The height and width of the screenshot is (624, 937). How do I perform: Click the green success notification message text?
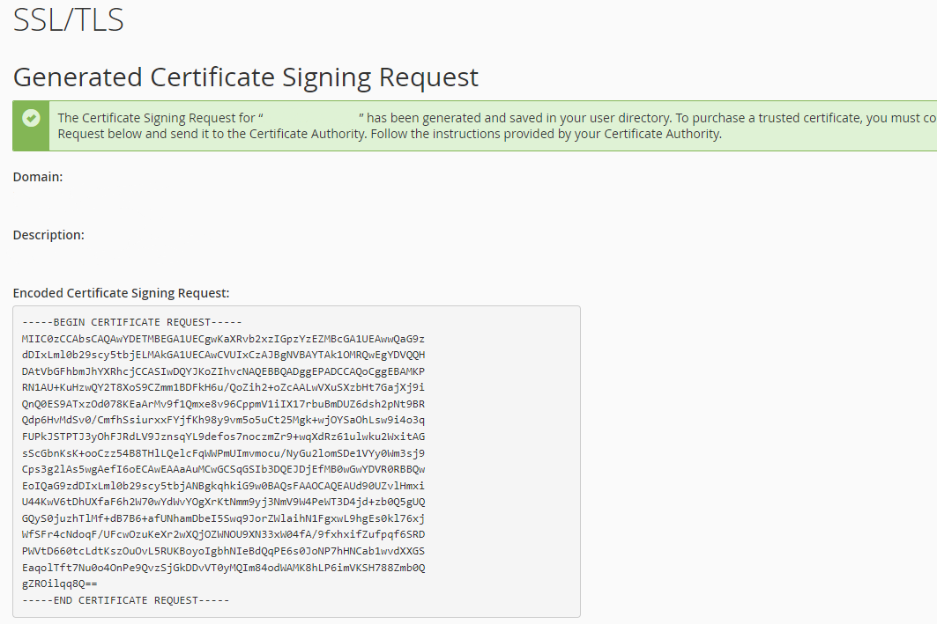point(496,126)
